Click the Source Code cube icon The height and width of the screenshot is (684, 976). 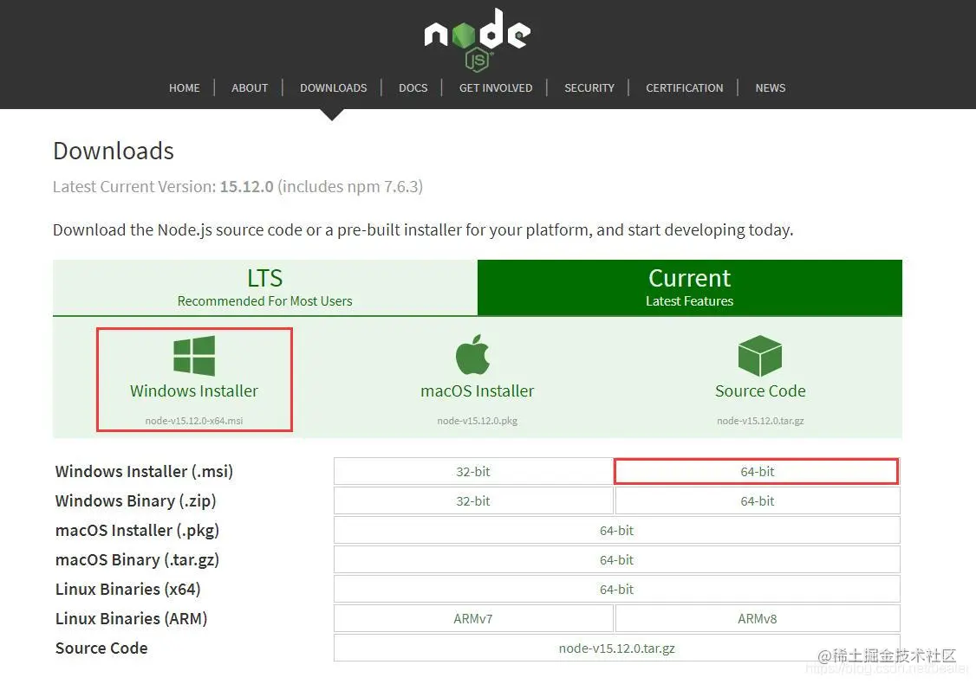(760, 356)
